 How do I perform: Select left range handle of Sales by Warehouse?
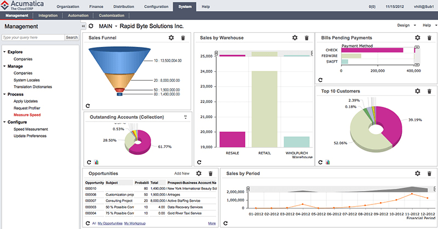click(216, 53)
